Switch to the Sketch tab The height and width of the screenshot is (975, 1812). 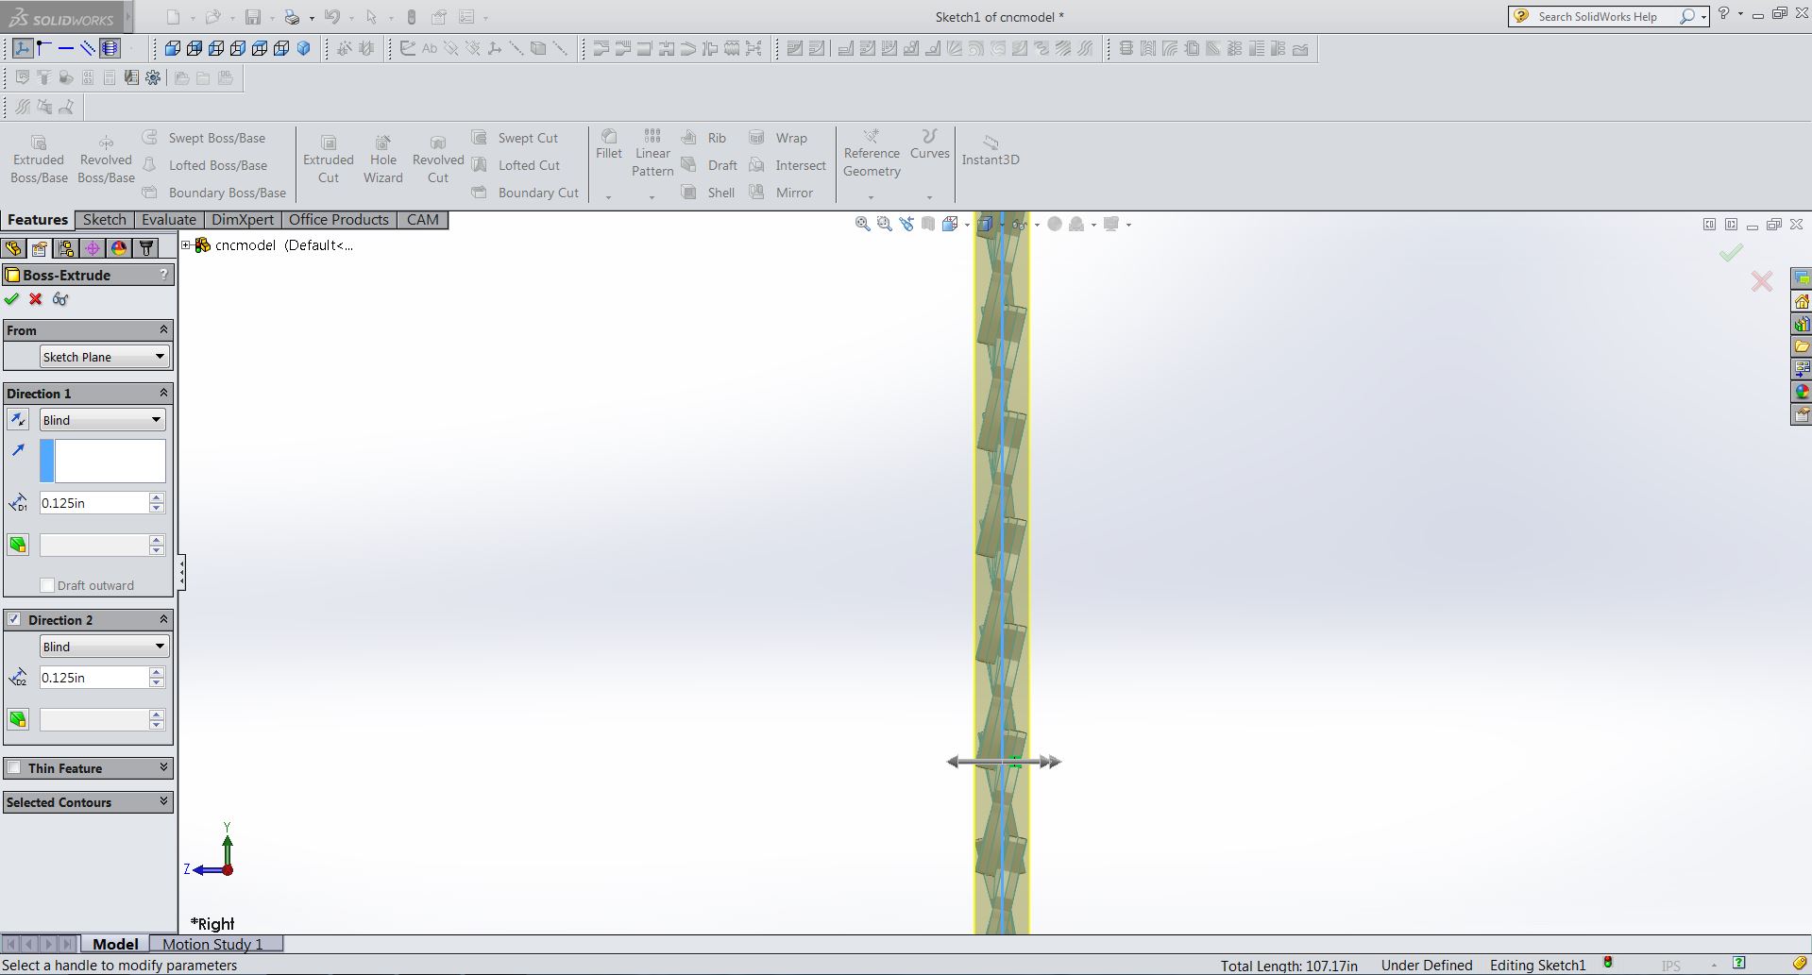pyautogui.click(x=104, y=219)
